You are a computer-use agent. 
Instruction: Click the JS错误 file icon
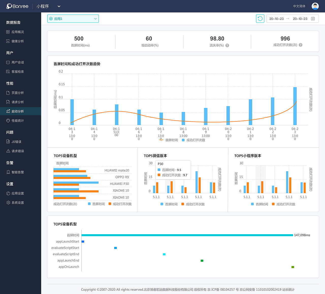coord(8,142)
